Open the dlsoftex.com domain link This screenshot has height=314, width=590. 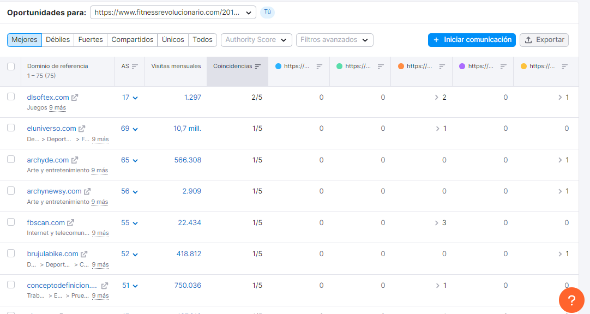point(48,98)
